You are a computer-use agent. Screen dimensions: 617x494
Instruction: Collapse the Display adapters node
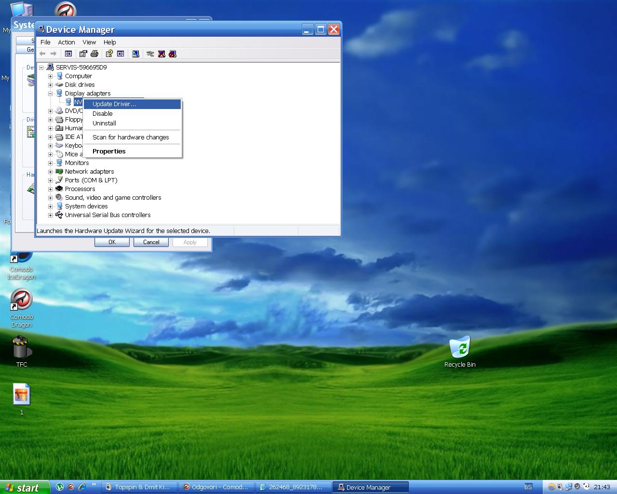[x=50, y=94]
